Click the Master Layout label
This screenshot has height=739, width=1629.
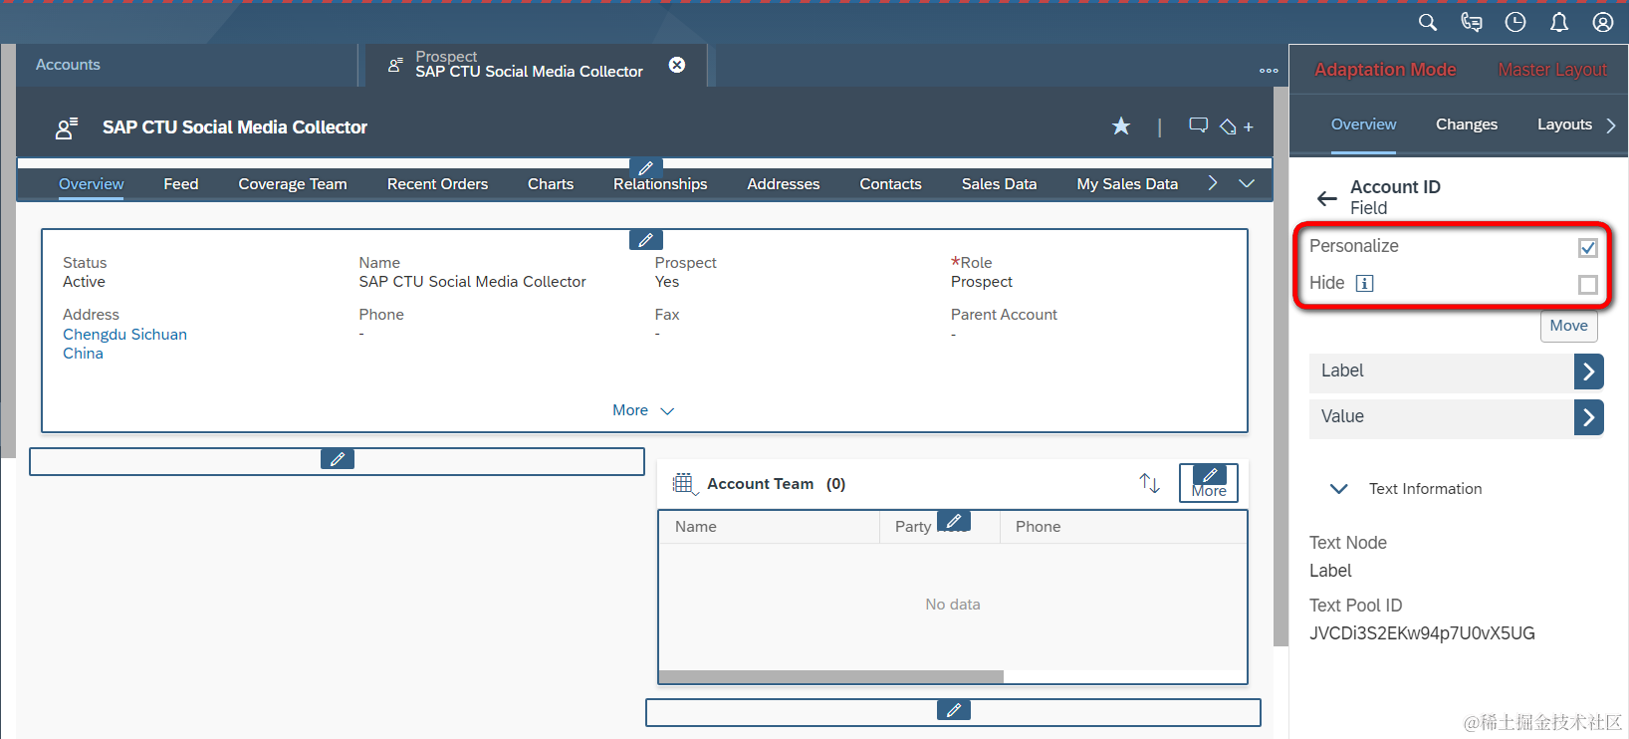coord(1552,70)
